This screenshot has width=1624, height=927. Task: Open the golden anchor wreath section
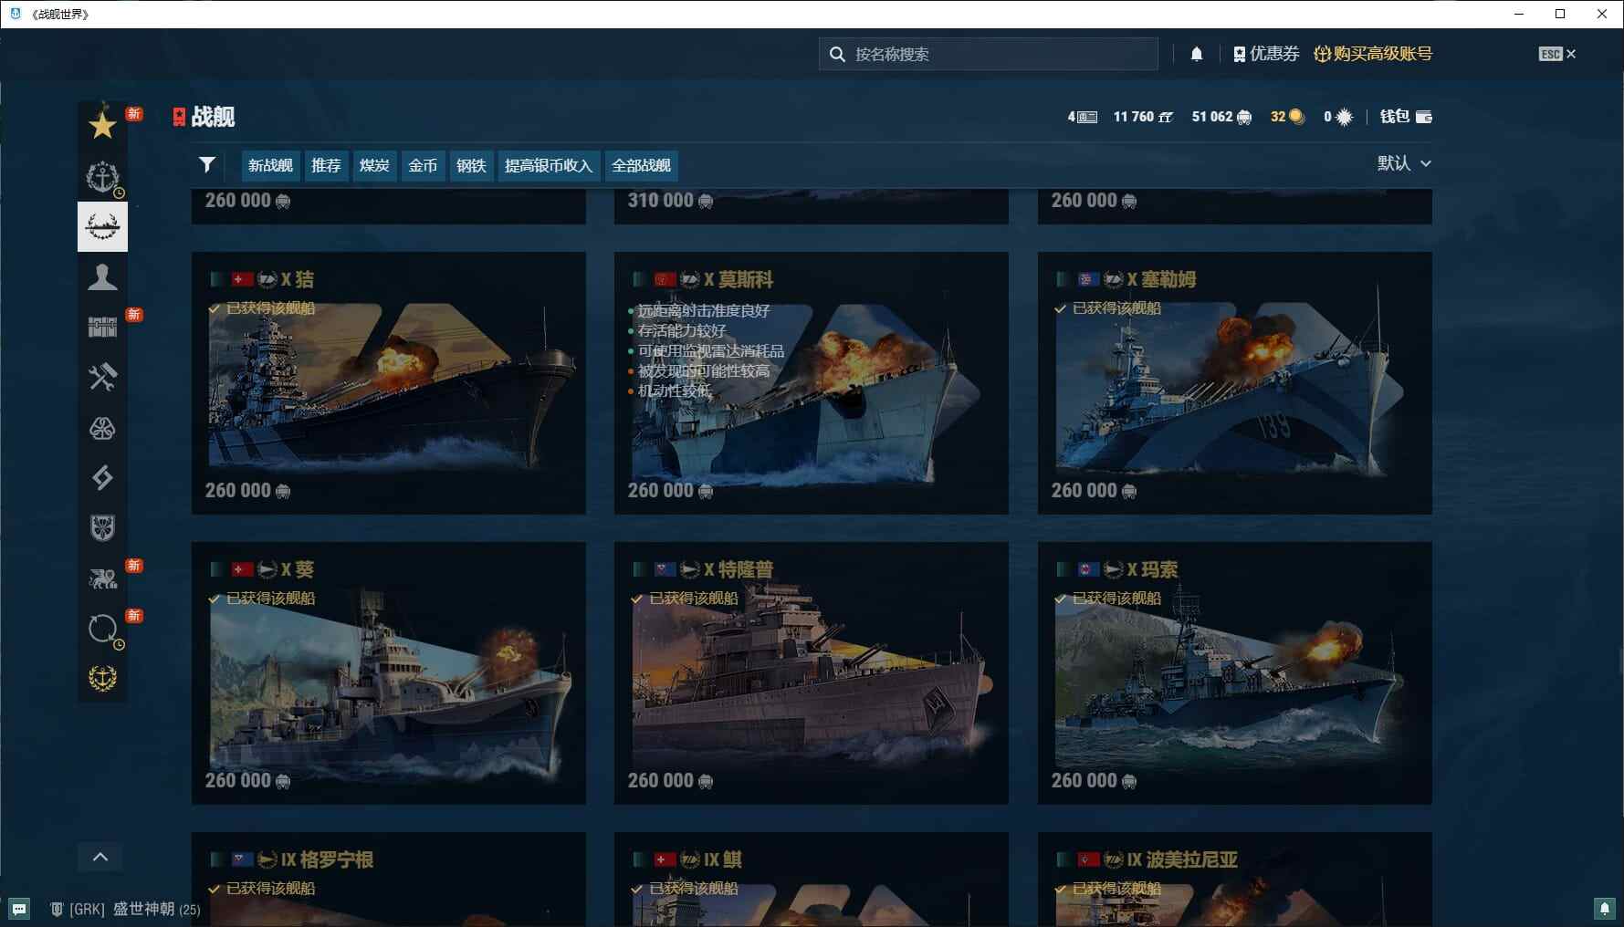point(102,678)
